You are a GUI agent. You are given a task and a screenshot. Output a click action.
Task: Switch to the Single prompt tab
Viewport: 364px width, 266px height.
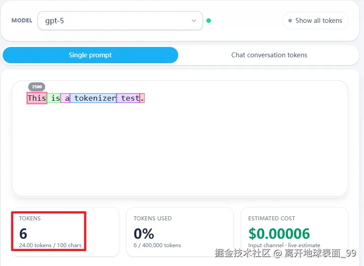coord(90,55)
